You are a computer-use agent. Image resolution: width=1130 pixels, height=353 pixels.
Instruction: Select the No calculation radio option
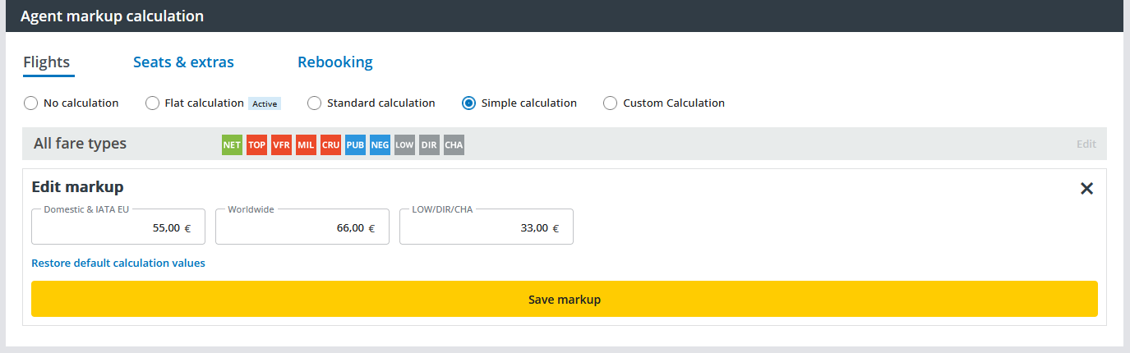pos(31,103)
